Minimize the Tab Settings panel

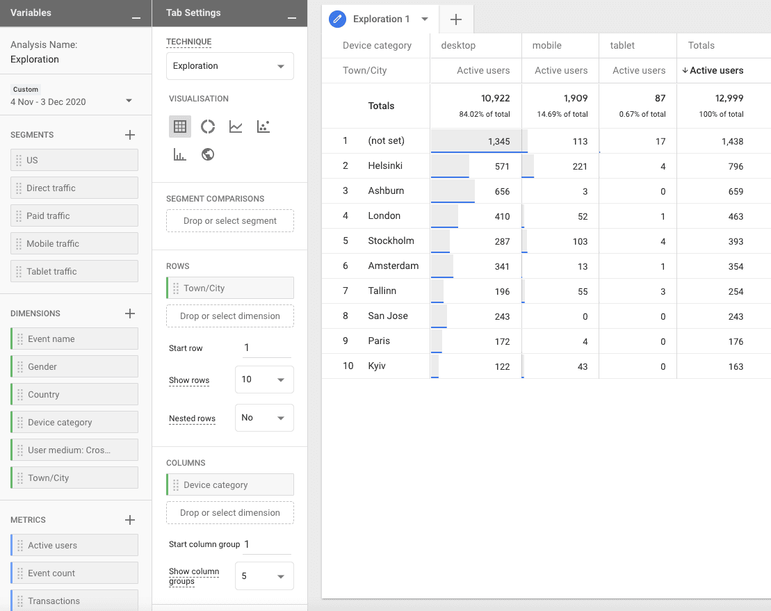click(291, 15)
